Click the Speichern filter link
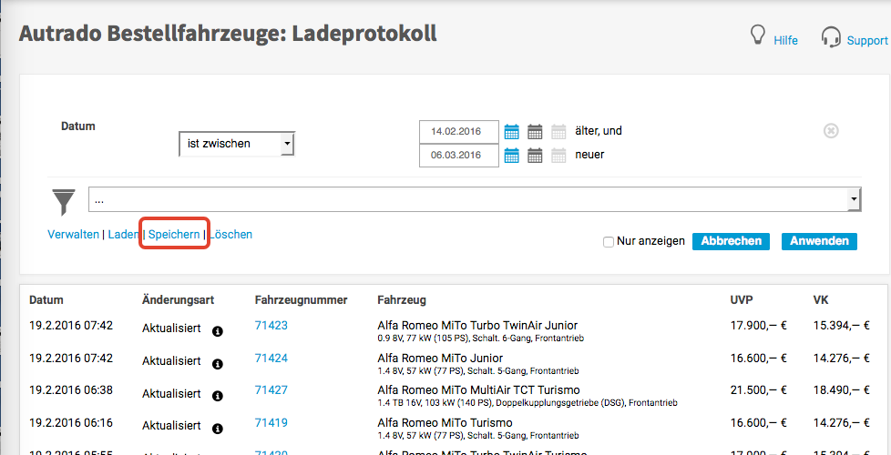 tap(174, 235)
